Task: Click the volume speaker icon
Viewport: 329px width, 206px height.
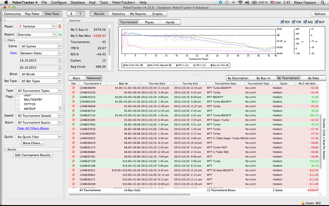Action: pos(247,2)
